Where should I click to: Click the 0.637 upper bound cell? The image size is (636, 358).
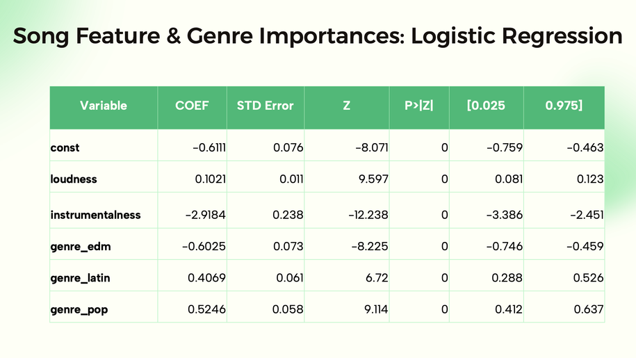pyautogui.click(x=588, y=309)
